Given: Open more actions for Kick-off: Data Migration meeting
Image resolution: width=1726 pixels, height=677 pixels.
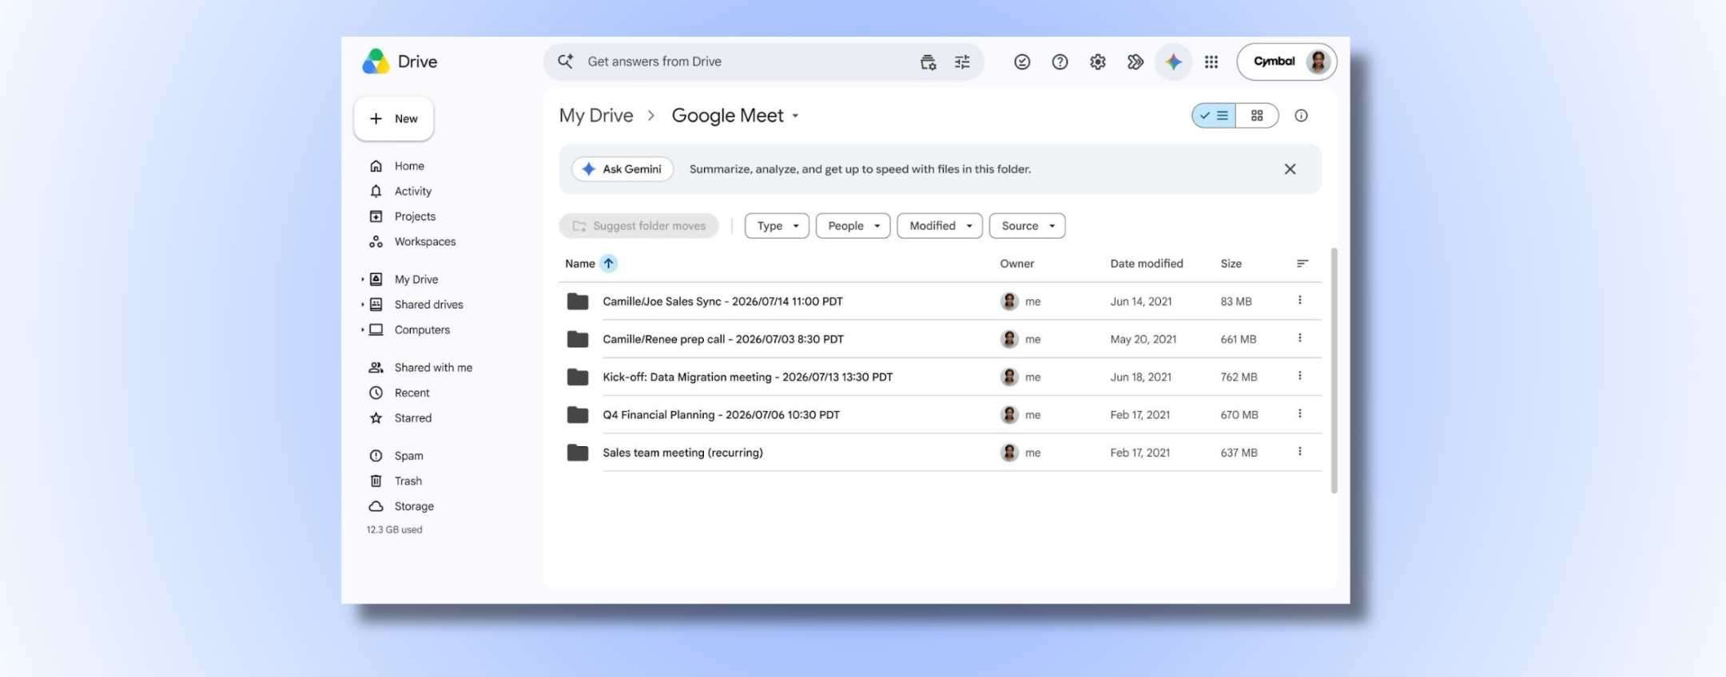Looking at the screenshot, I should [x=1300, y=376].
